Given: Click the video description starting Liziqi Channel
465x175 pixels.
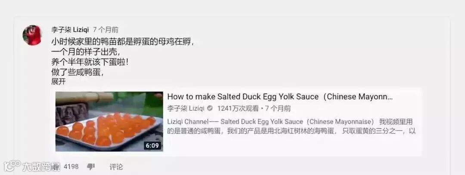Looking at the screenshot, I should pos(291,126).
